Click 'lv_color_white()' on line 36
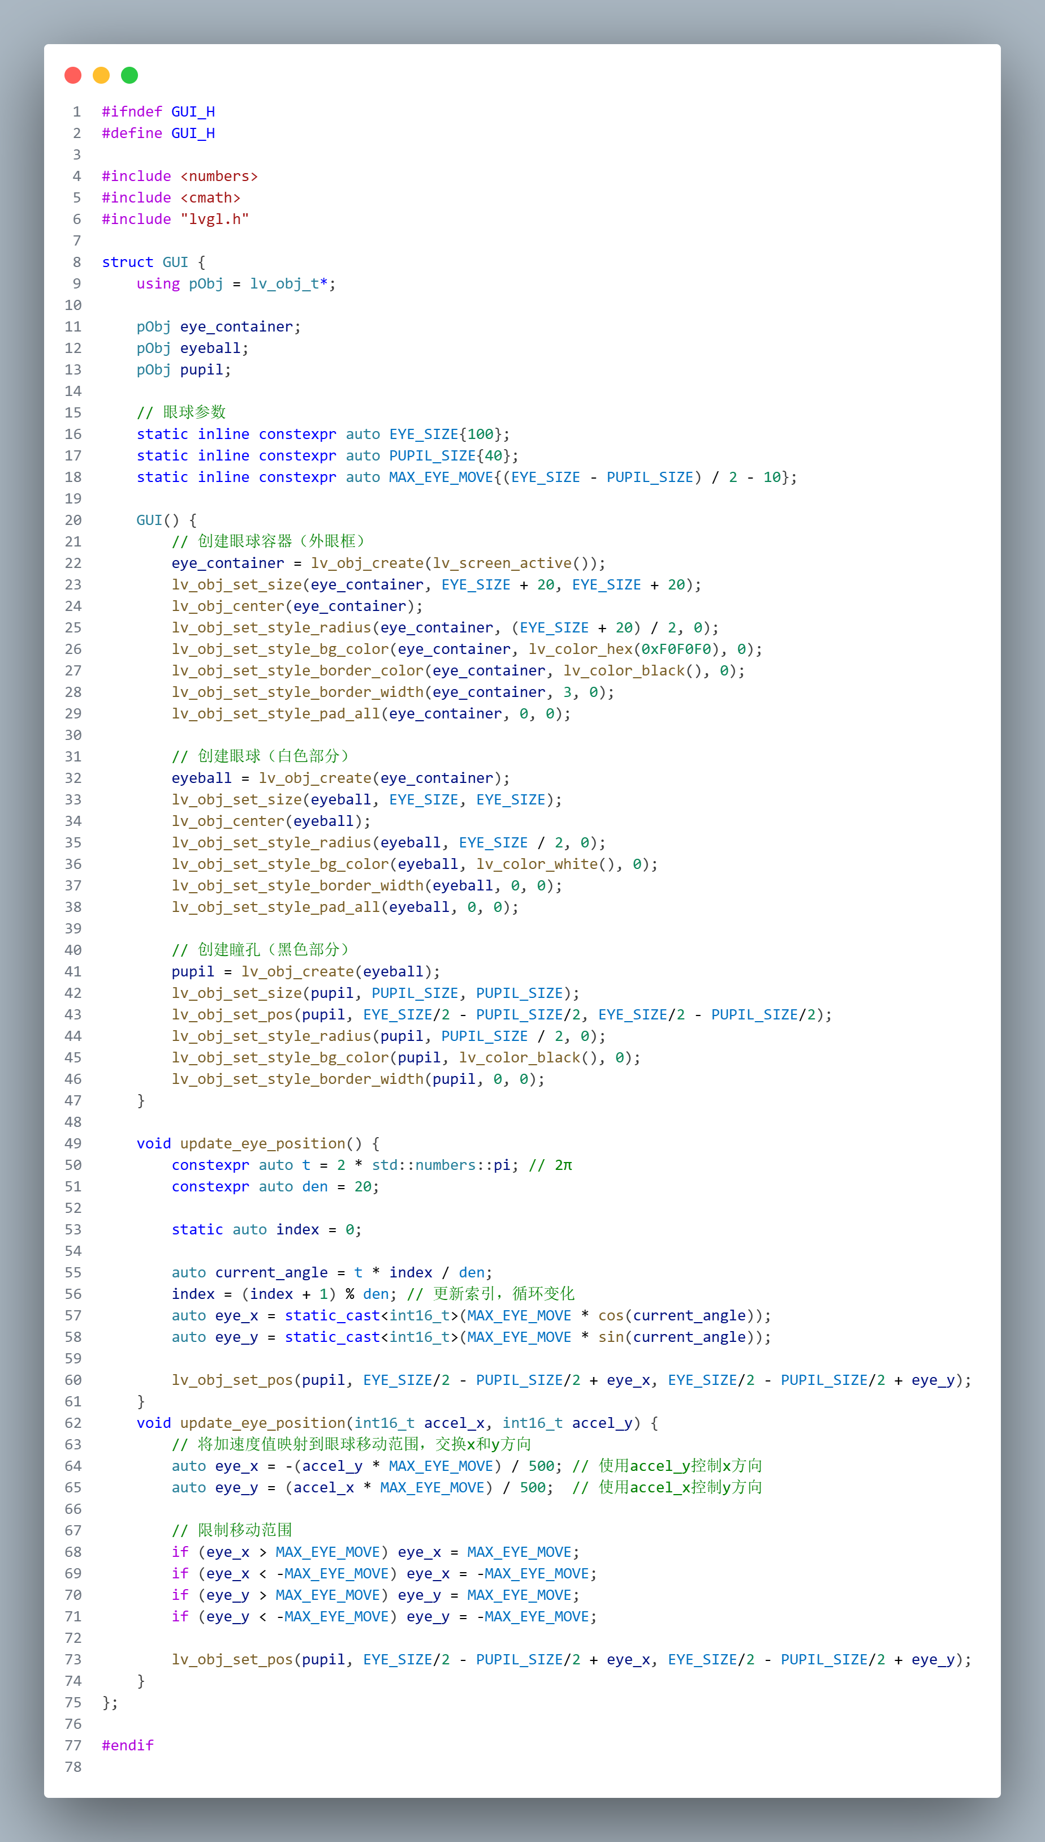 coord(546,865)
